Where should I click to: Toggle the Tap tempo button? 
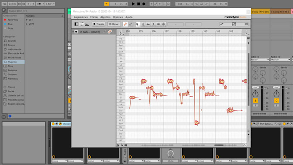coord(4,4)
